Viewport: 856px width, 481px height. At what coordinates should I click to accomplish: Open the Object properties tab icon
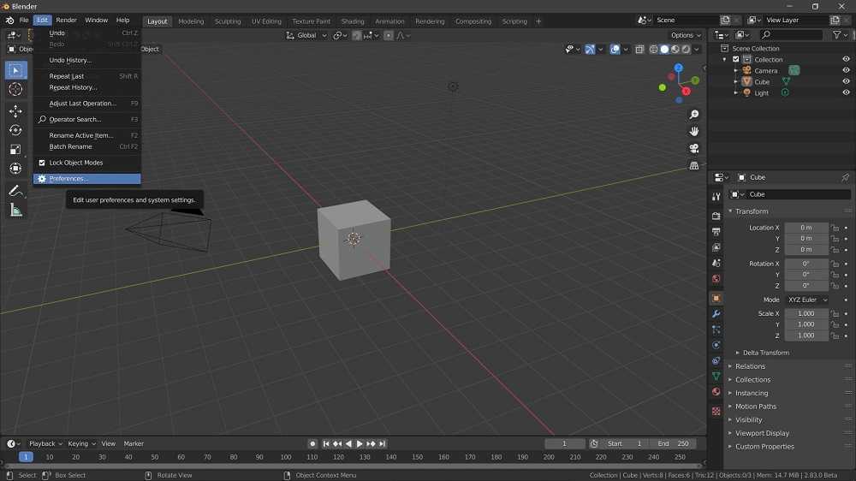(716, 298)
